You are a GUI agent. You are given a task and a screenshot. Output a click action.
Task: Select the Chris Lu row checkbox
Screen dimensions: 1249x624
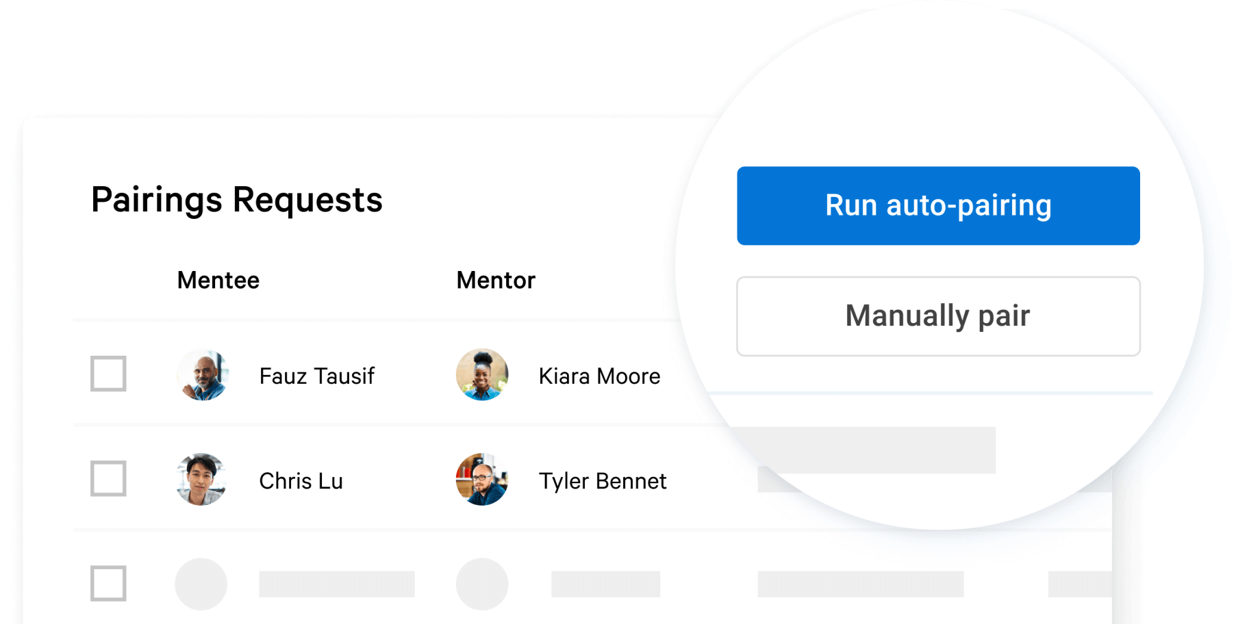(x=108, y=478)
